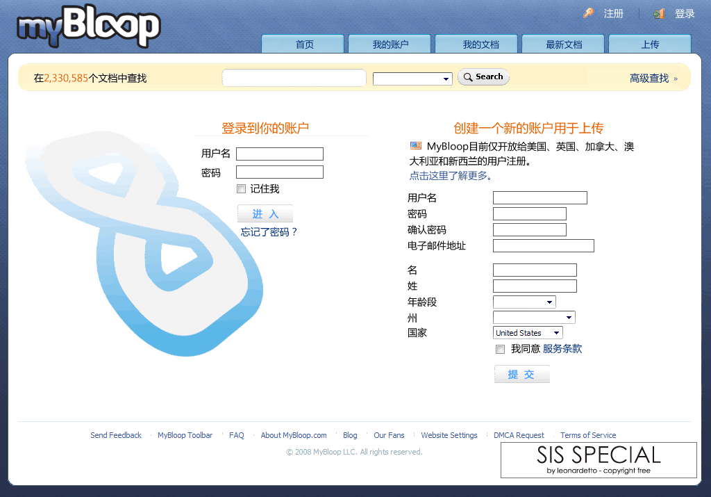The height and width of the screenshot is (497, 711).
Task: Switch to the 上传 tab
Action: (650, 44)
